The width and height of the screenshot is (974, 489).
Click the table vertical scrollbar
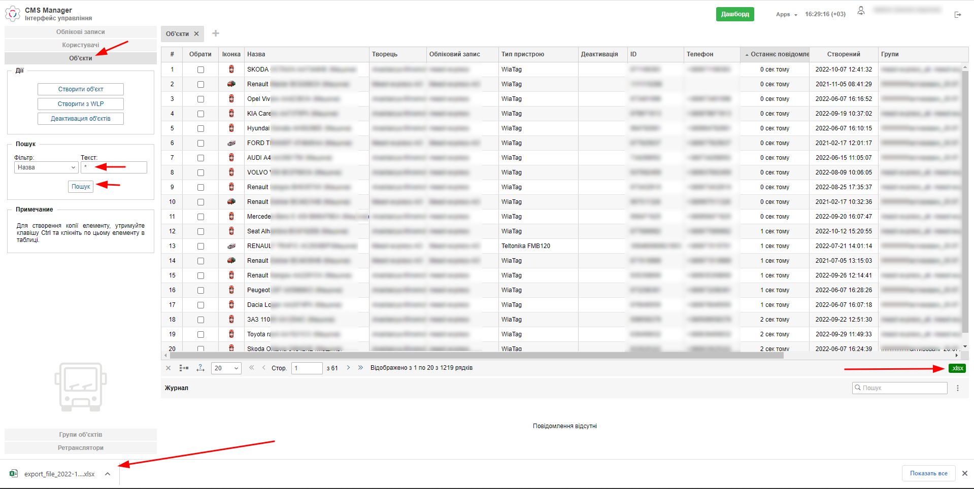click(965, 203)
